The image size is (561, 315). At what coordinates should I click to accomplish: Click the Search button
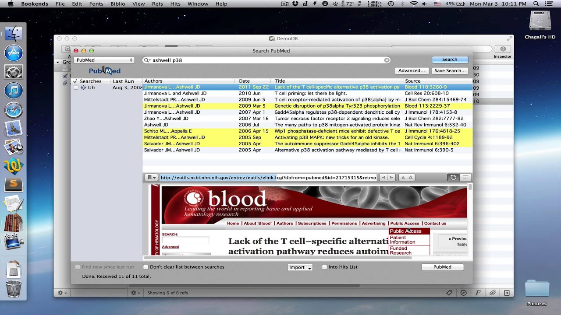(x=450, y=59)
